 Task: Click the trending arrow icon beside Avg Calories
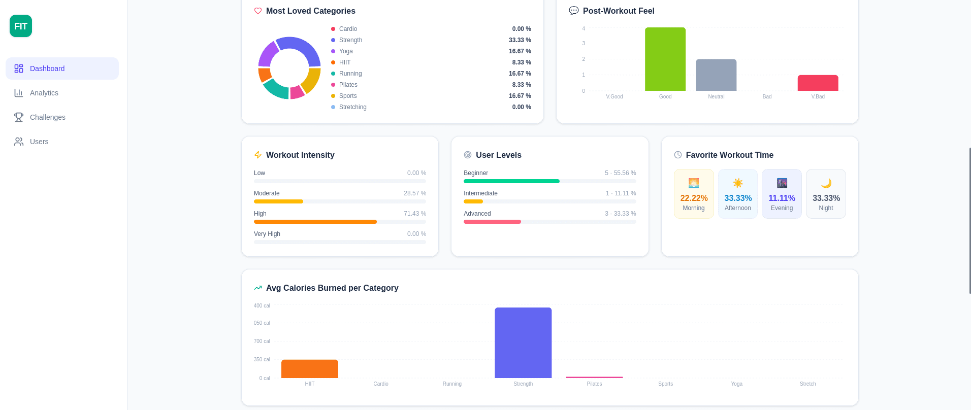258,288
